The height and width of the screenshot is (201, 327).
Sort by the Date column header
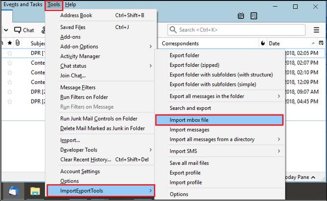tap(292, 43)
